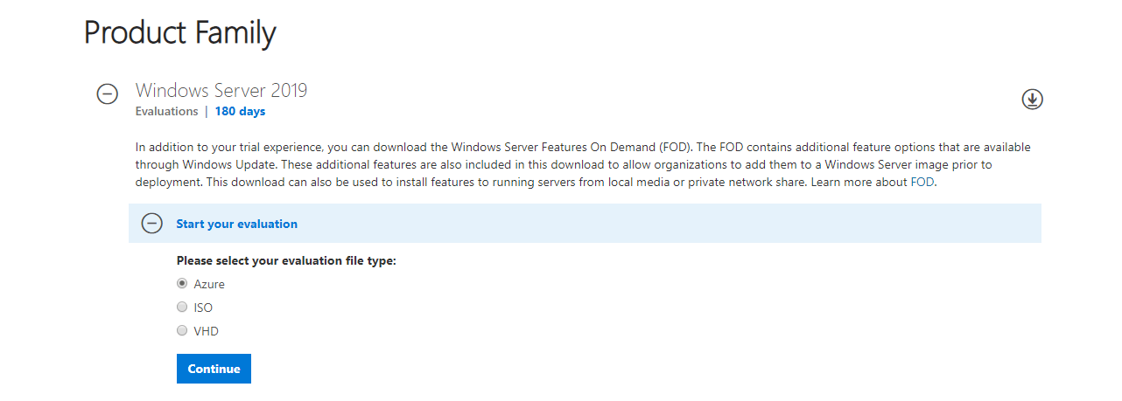Open the FOD learn more link
Image resolution: width=1122 pixels, height=401 pixels.
pyautogui.click(x=922, y=182)
